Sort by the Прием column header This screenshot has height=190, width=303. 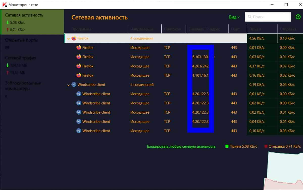click(255, 29)
